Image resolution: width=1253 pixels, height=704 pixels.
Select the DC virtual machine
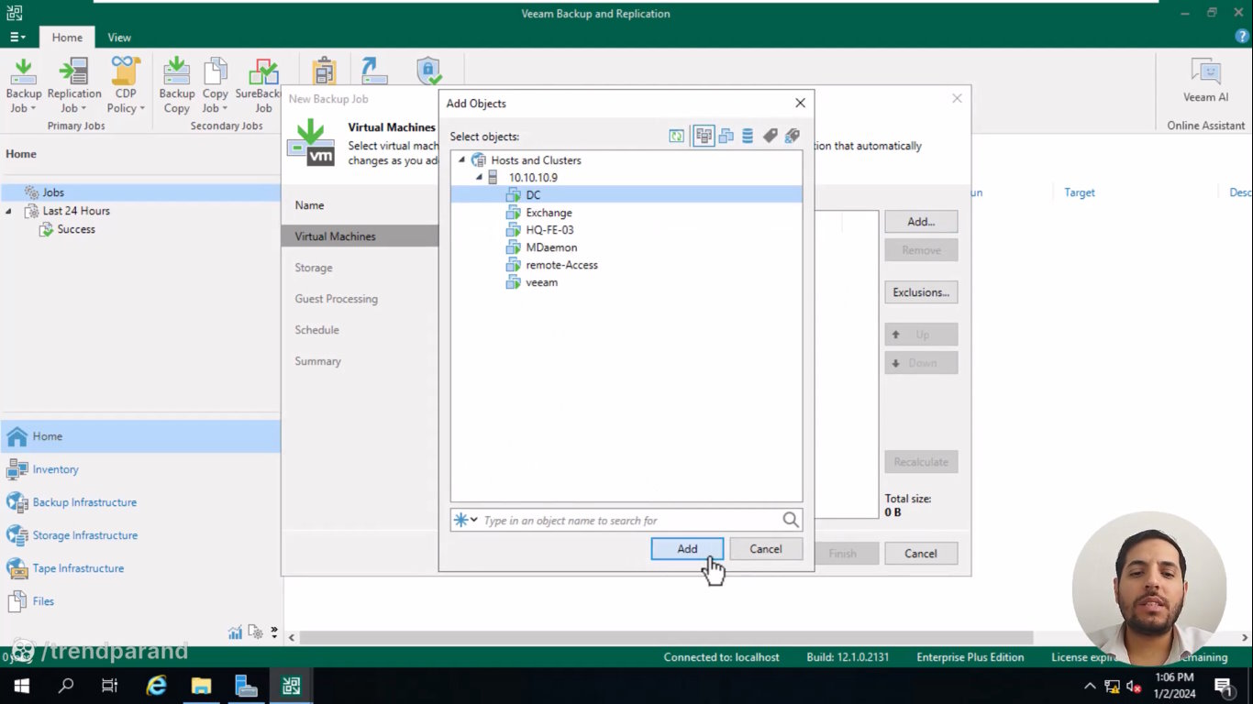626,194
